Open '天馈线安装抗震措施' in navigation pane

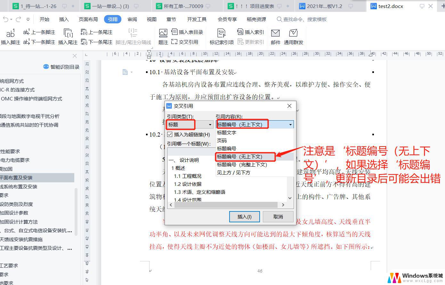[x=21, y=239]
